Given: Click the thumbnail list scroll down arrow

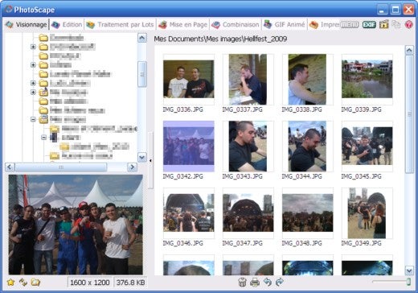Looking at the screenshot, I should (x=409, y=270).
